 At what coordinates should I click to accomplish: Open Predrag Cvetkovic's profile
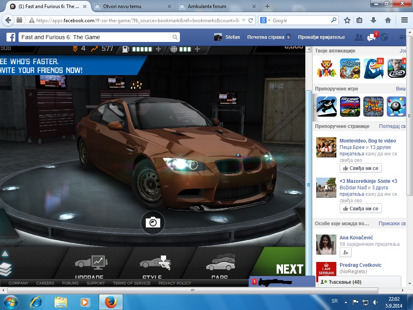tap(360, 265)
